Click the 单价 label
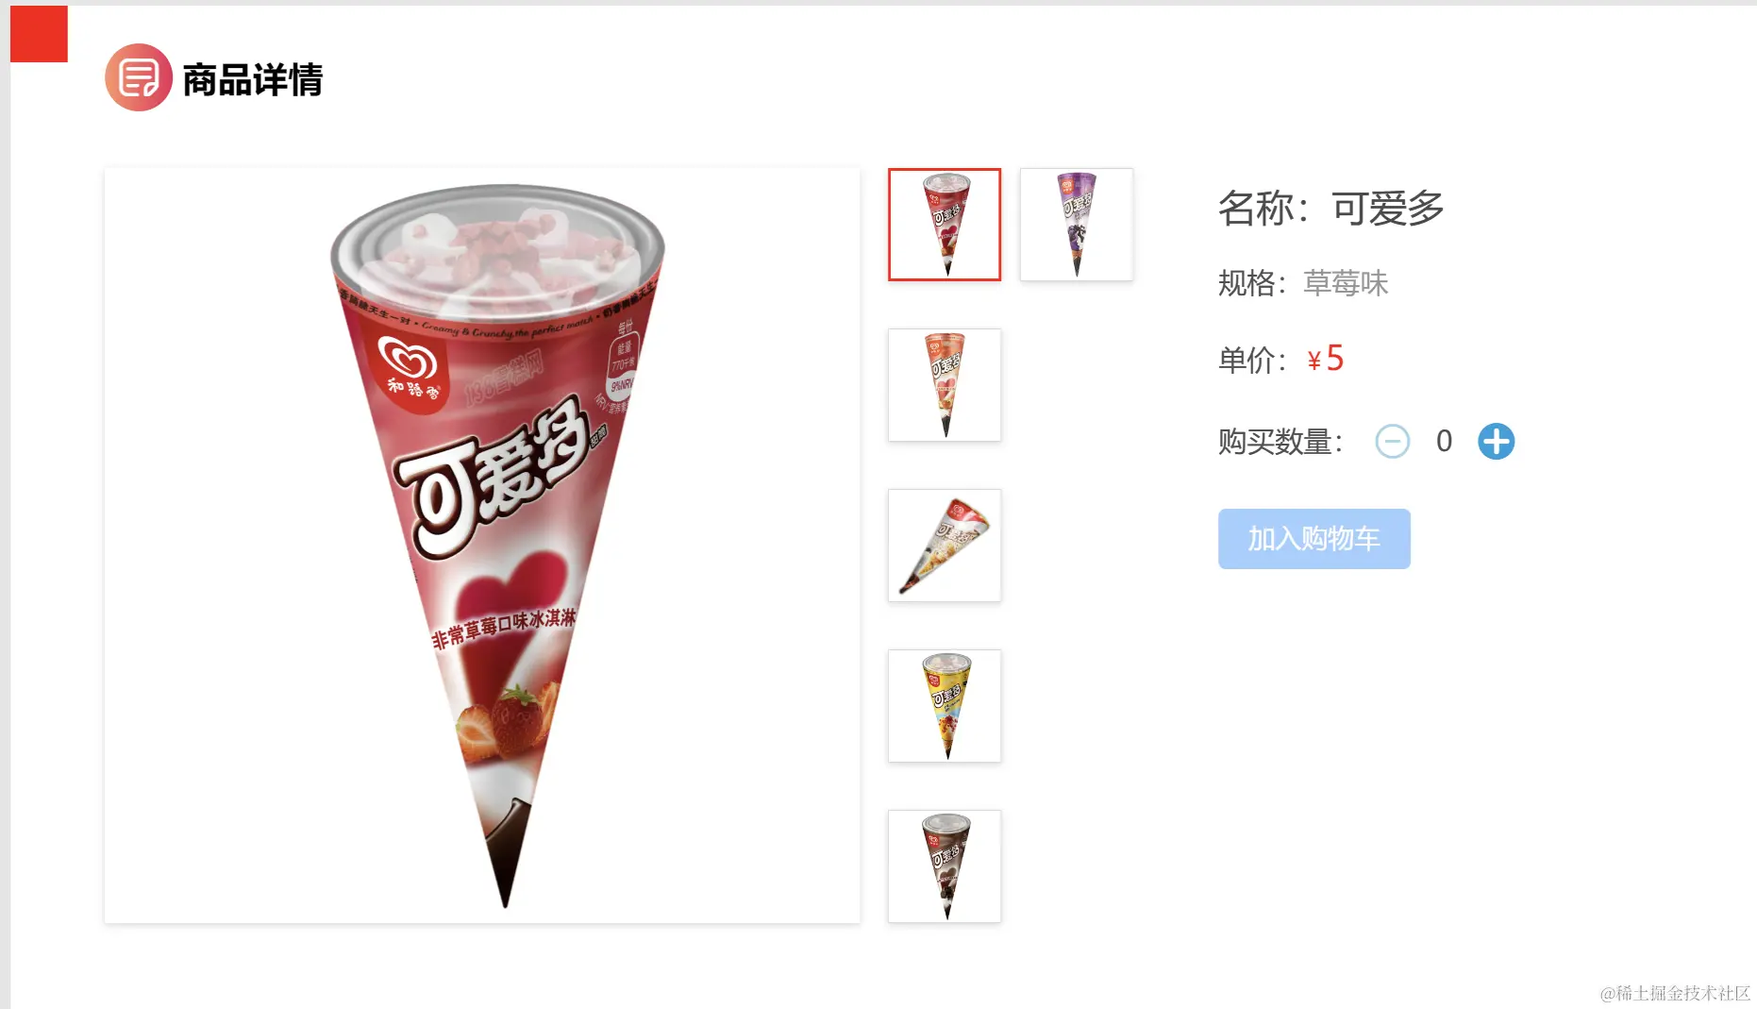This screenshot has height=1009, width=1757. (1252, 360)
